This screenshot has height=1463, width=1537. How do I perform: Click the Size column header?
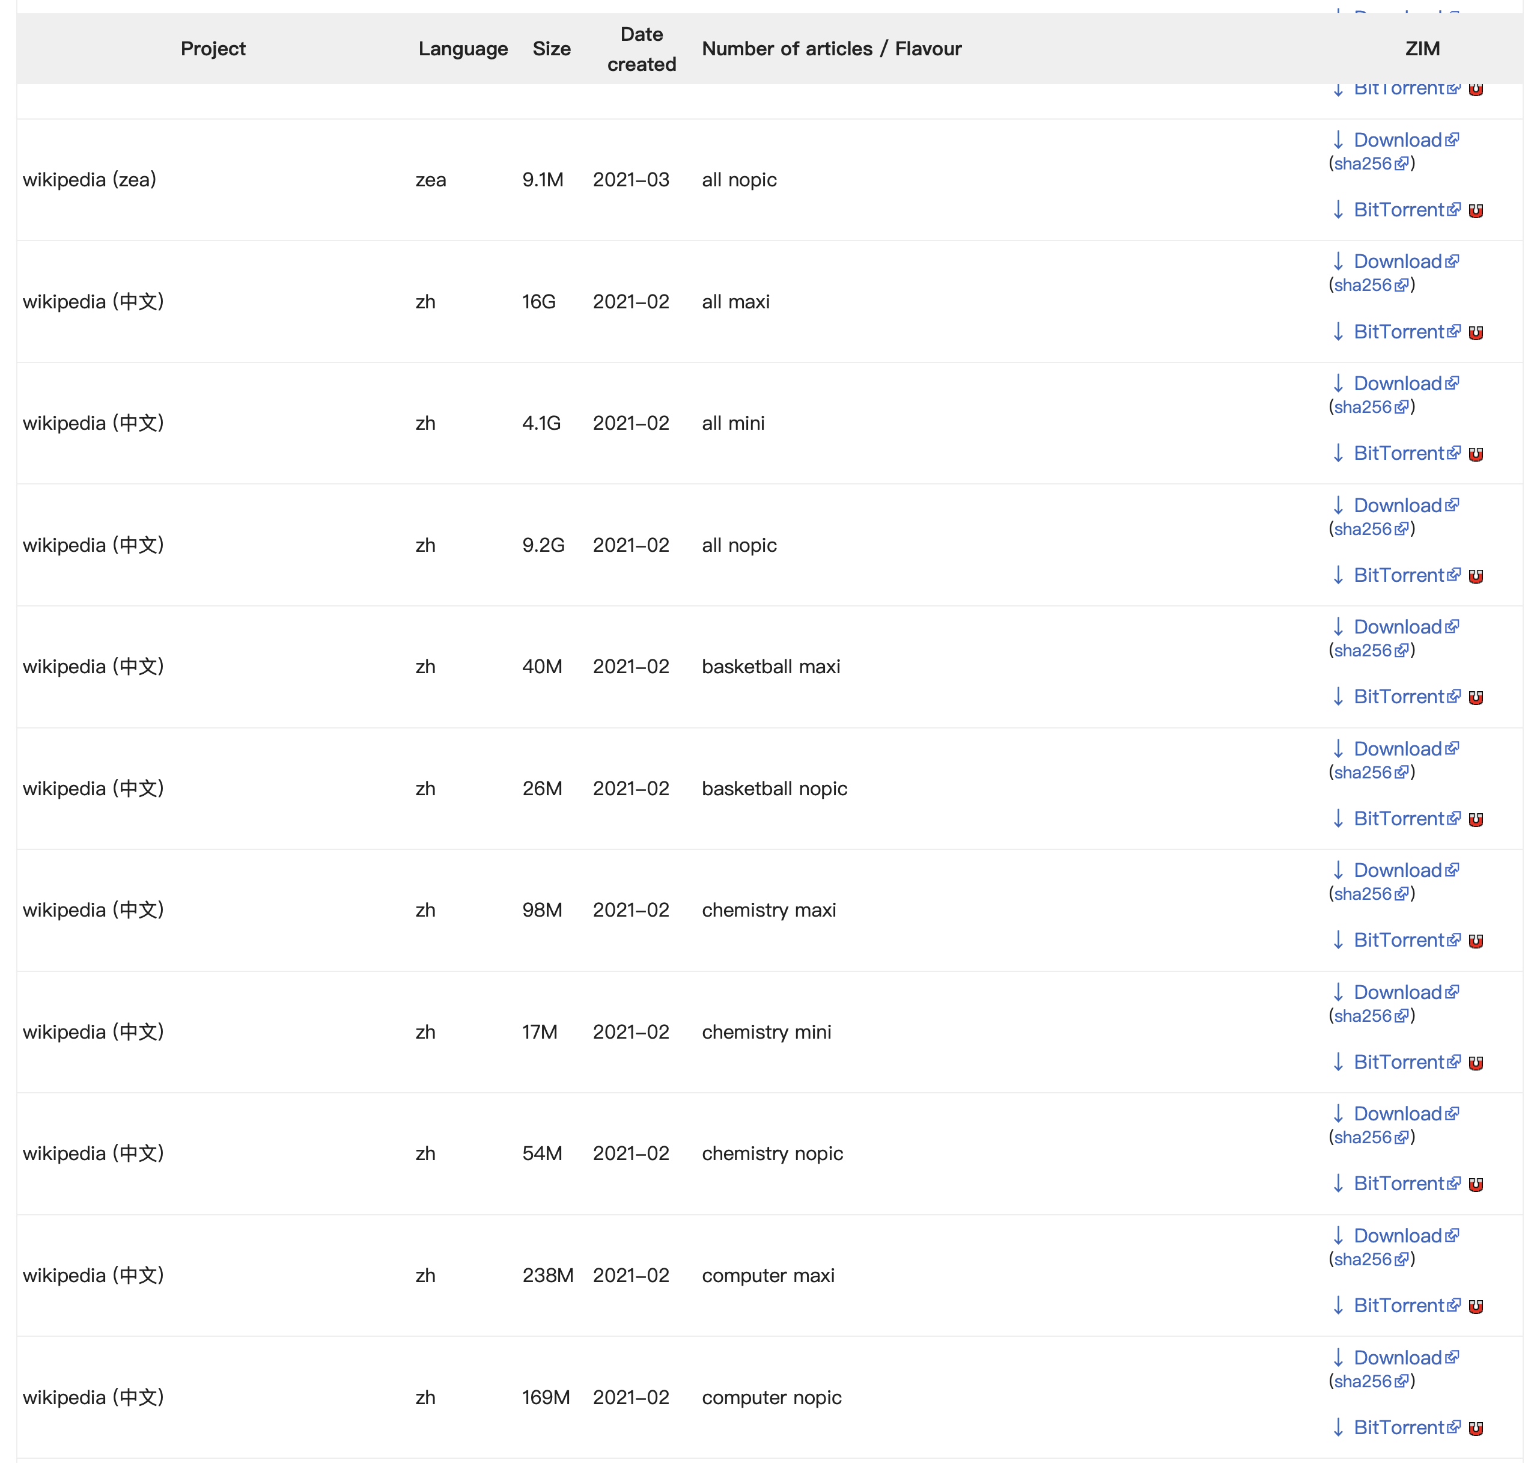(551, 48)
